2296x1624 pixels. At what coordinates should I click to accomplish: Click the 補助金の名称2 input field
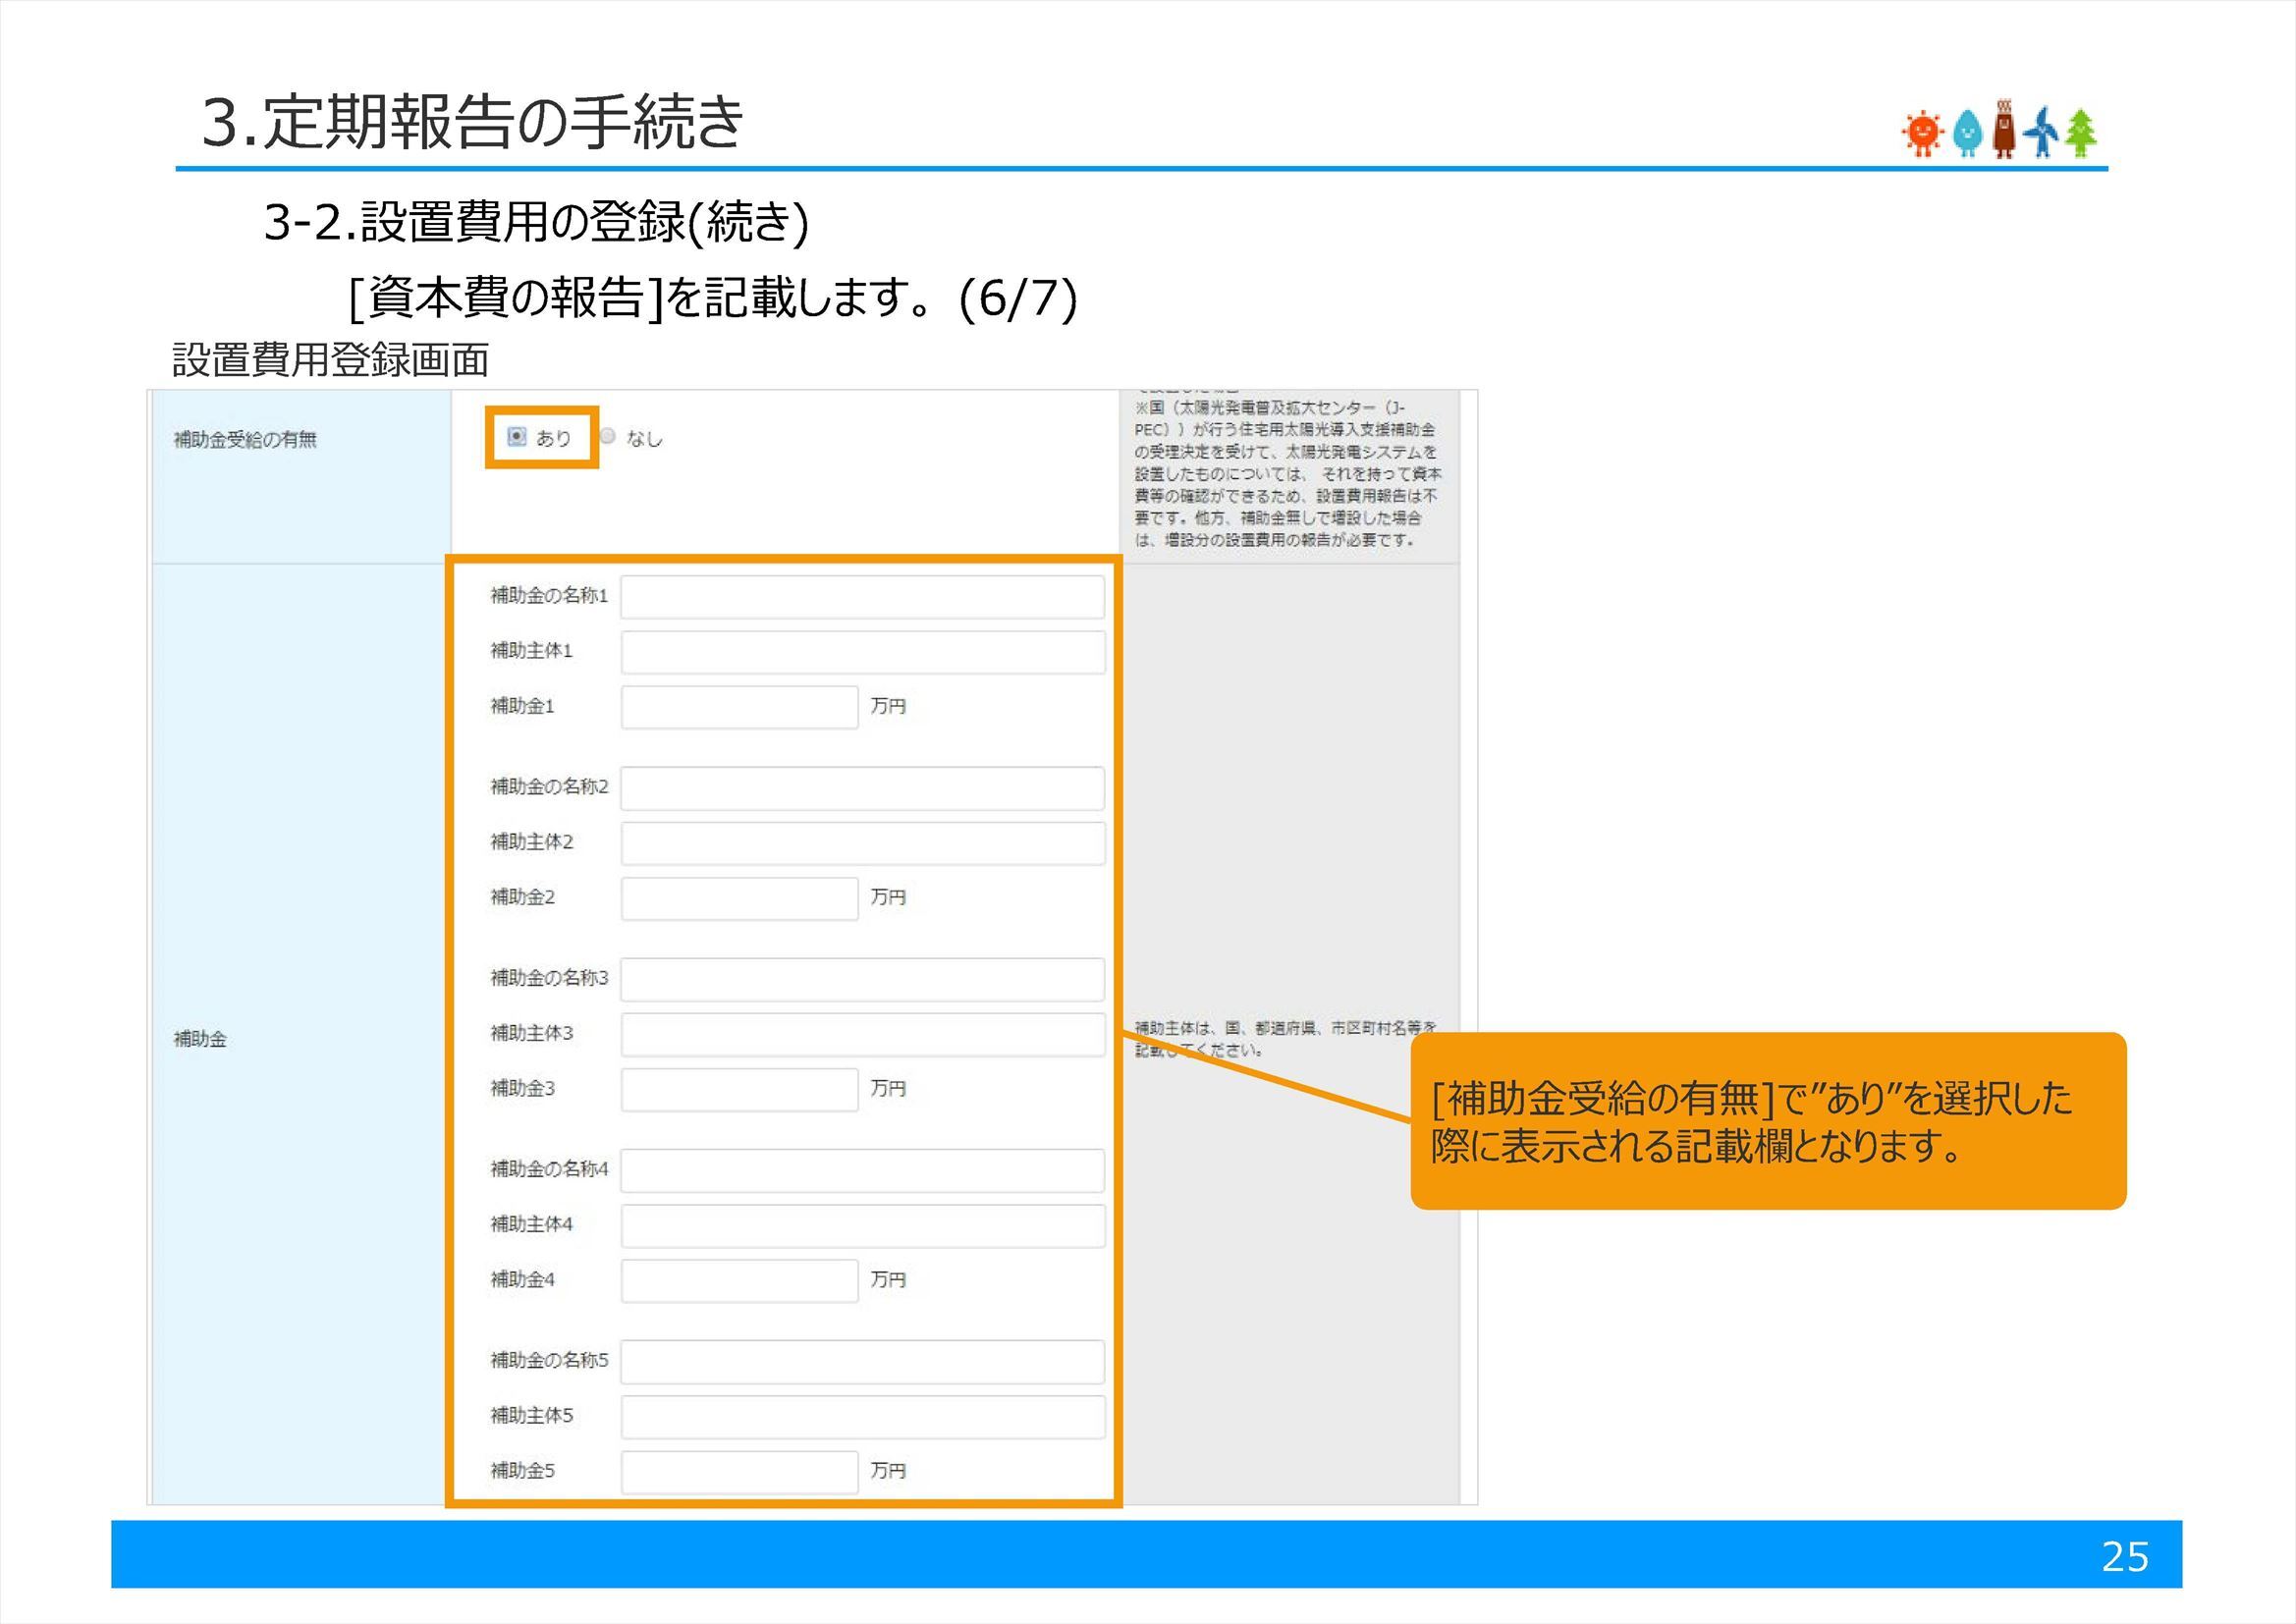pos(860,788)
